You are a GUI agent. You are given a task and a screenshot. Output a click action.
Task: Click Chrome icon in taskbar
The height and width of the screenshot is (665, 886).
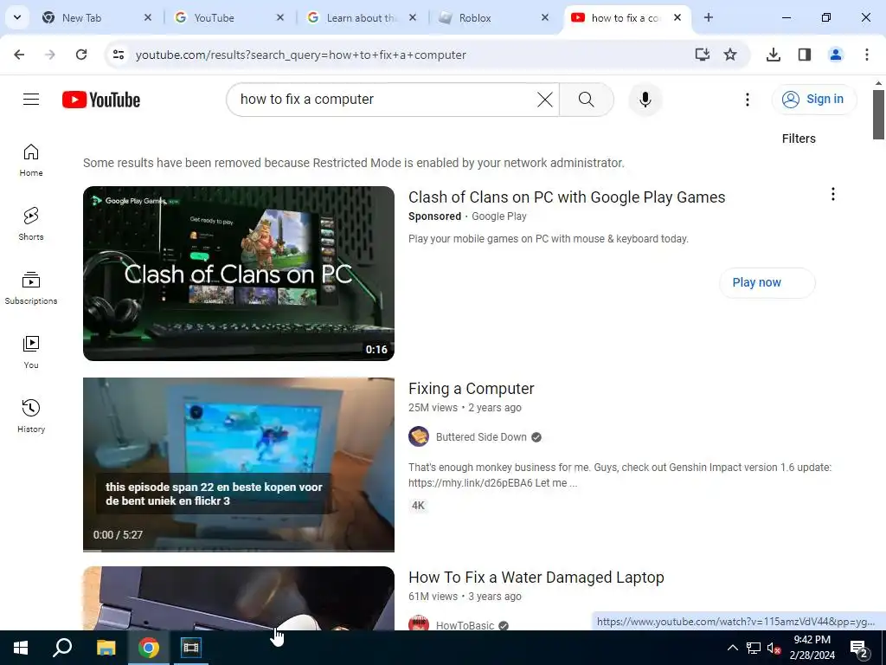click(149, 648)
